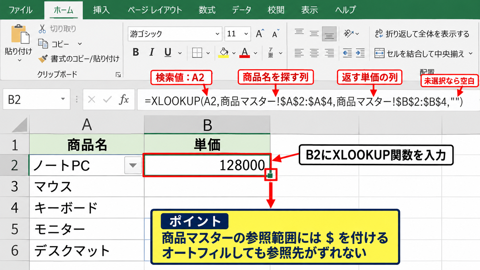This screenshot has height=270, width=480.
Task: Toggle wrap text (折り返して全体を表示する)
Action: pos(422,34)
